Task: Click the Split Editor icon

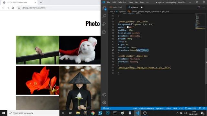Action: point(199,7)
